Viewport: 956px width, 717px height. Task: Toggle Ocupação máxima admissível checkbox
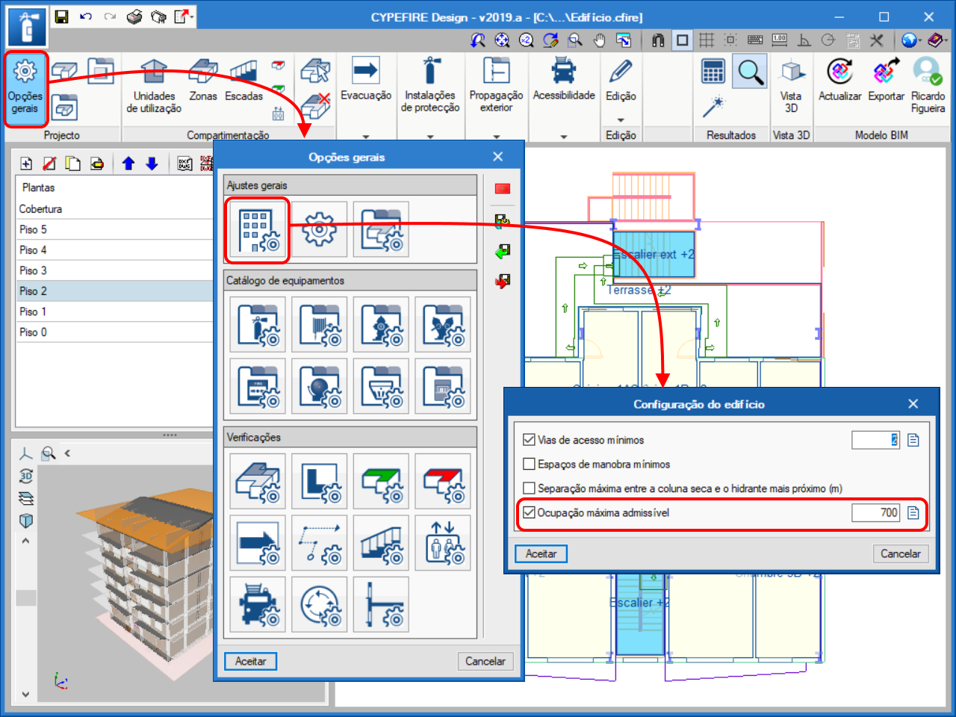click(x=530, y=512)
